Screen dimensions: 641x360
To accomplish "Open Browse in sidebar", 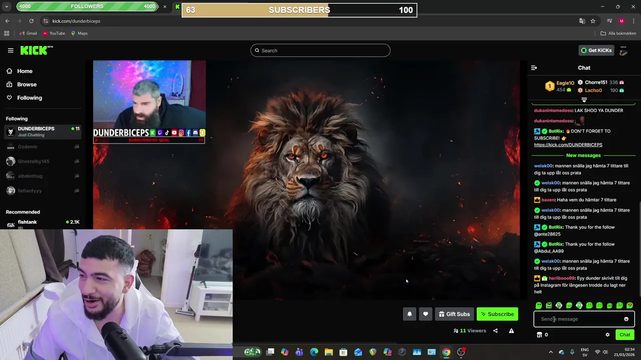I will click(27, 84).
